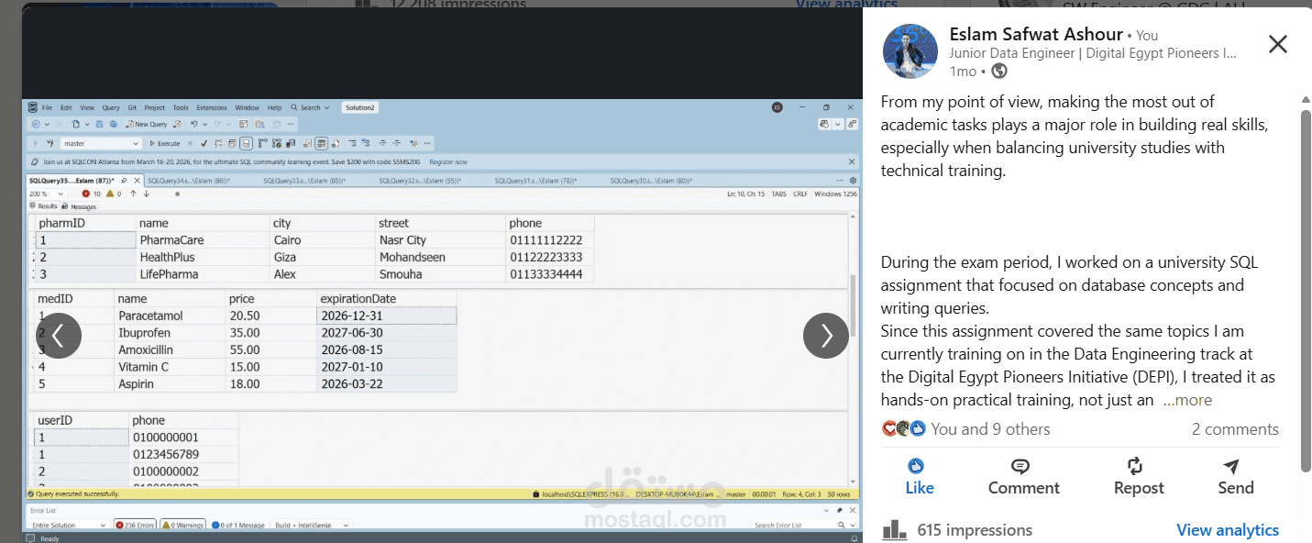The height and width of the screenshot is (543, 1312).
Task: Switch to the Messages tab
Action: pos(79,206)
